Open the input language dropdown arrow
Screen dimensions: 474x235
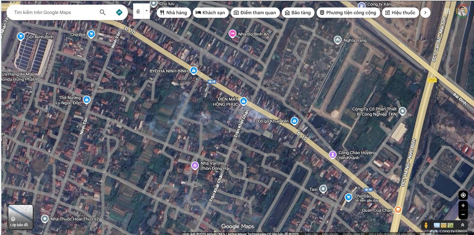tap(146, 11)
